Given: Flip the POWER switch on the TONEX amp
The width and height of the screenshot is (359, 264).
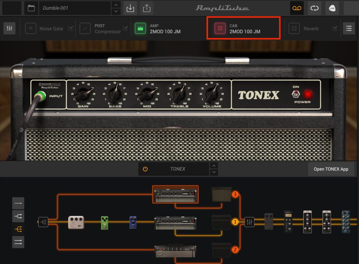Looking at the screenshot, I should [297, 94].
